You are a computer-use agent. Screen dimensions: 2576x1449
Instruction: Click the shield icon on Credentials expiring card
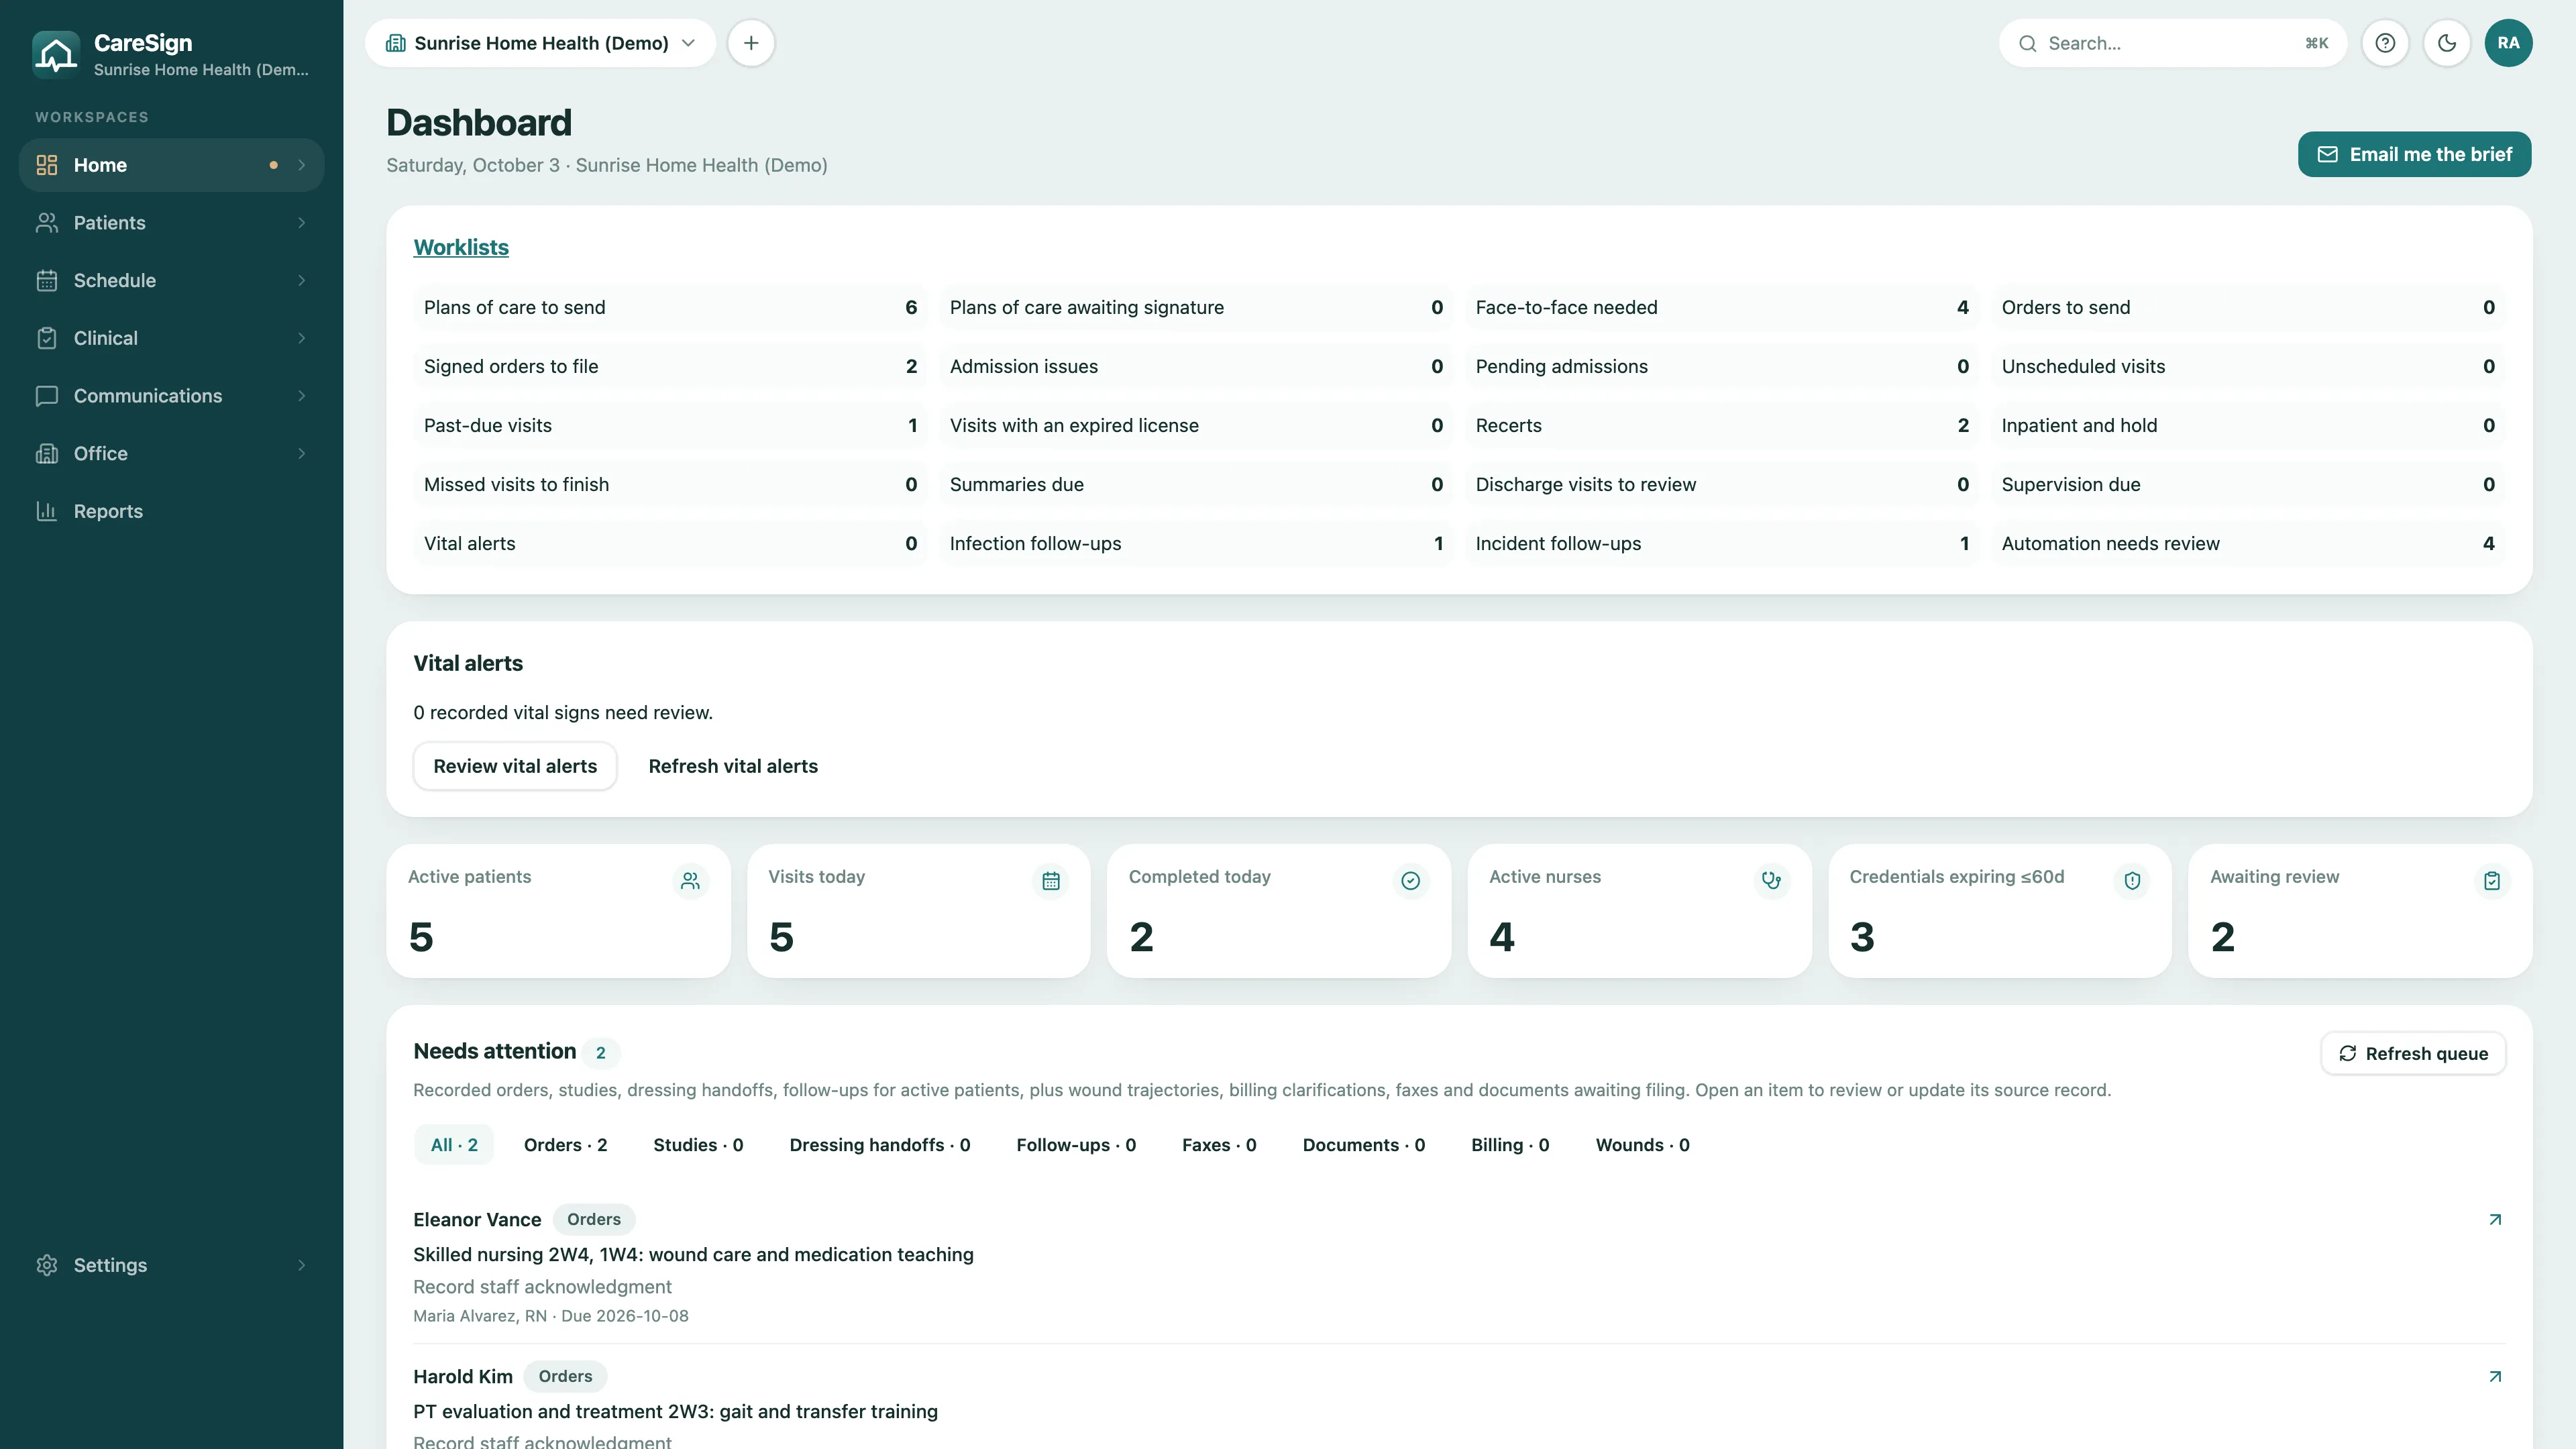tap(2132, 881)
